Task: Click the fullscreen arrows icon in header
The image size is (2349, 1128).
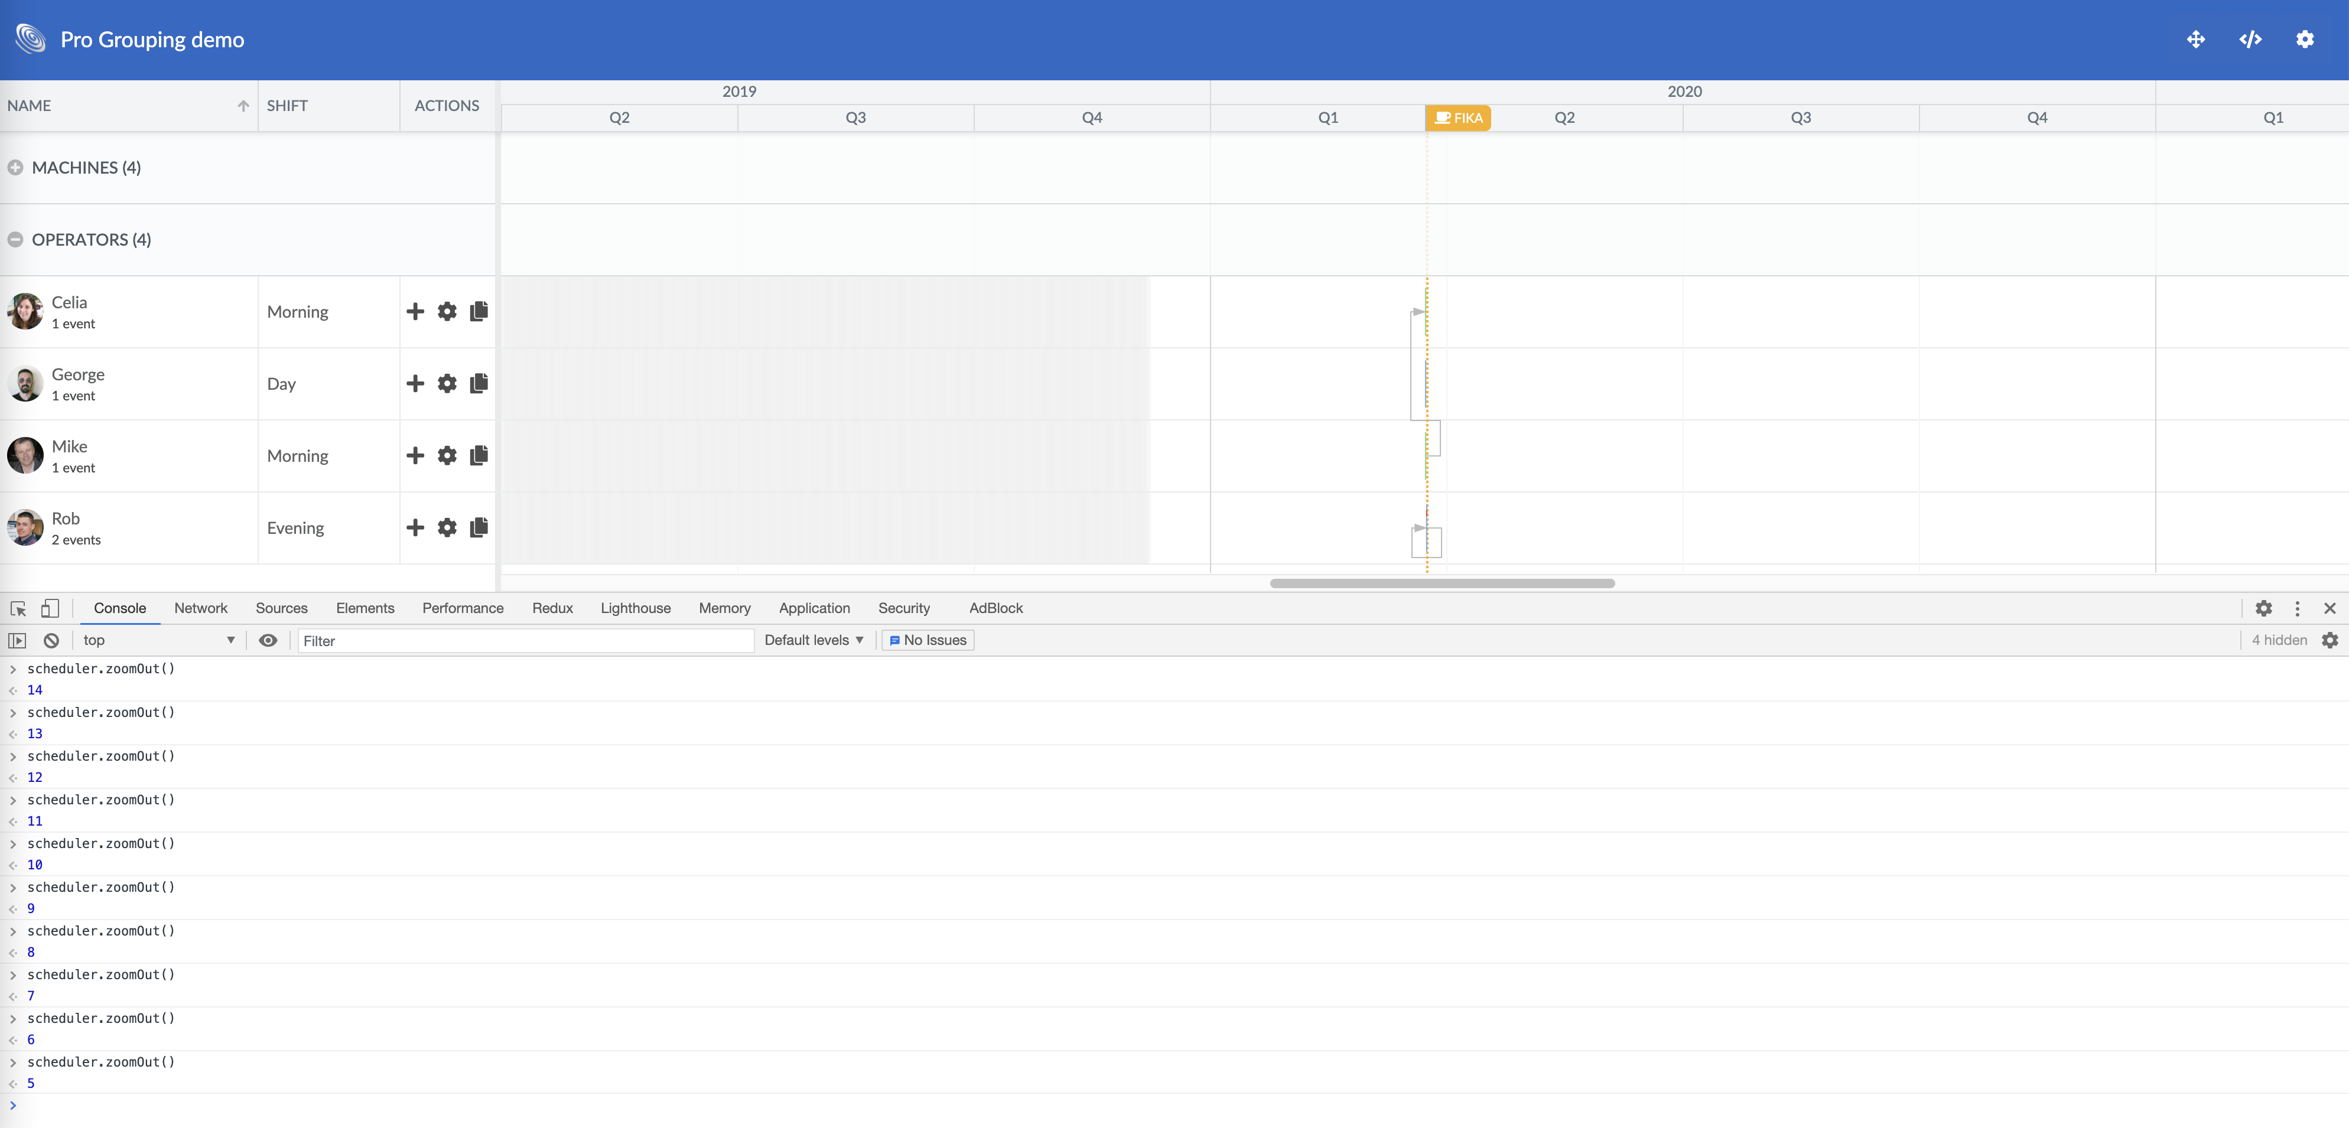Action: pyautogui.click(x=2196, y=39)
